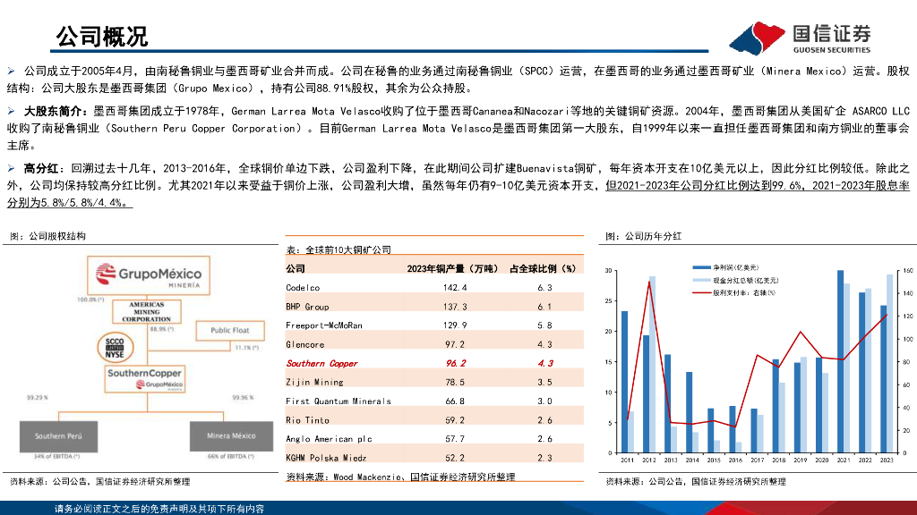The height and width of the screenshot is (515, 917).
Task: Click the 资料来源：Wood Mackenzie source note
Action: [x=400, y=477]
